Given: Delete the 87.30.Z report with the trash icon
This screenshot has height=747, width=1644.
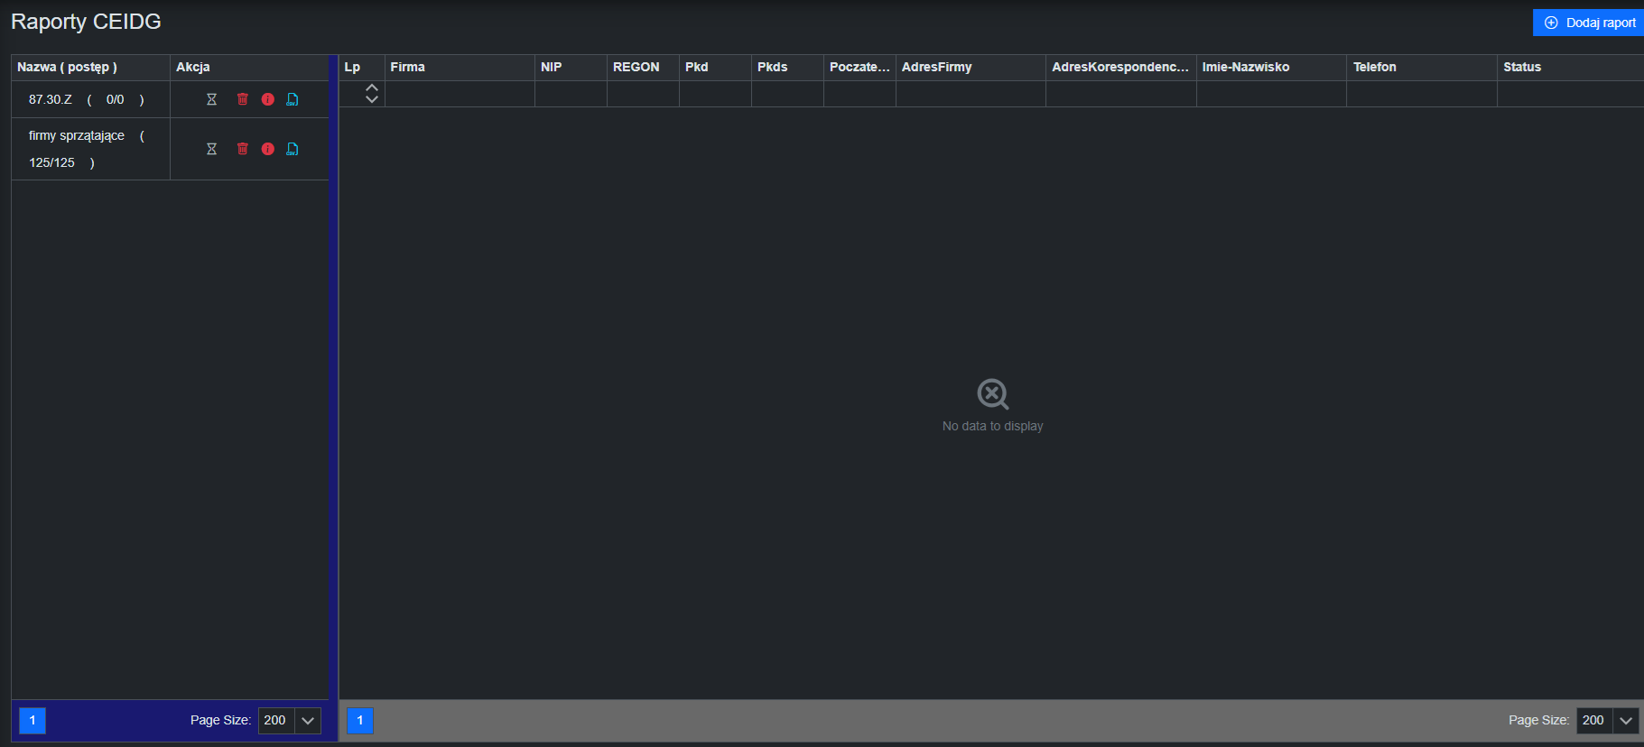Looking at the screenshot, I should click(x=242, y=99).
